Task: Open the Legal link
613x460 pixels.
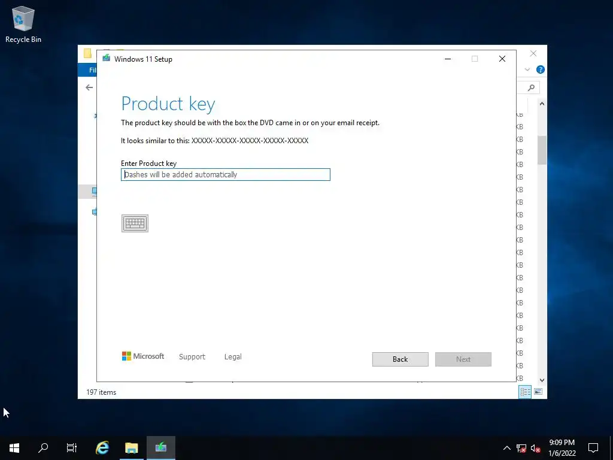Action: click(233, 357)
